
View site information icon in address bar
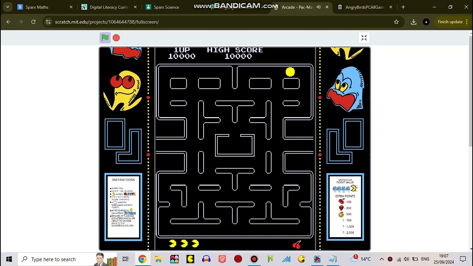click(48, 22)
